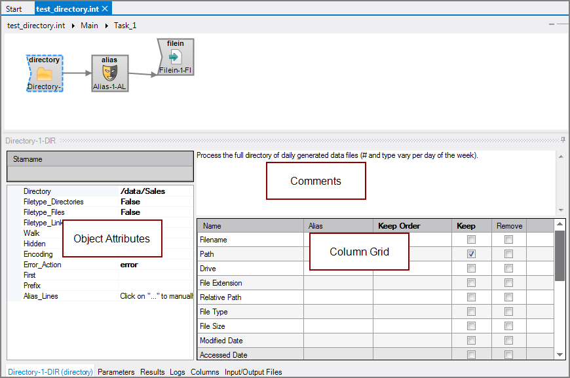This screenshot has height=378, width=570.
Task: Minimize the canvas panel with dash icon
Action: [x=552, y=24]
